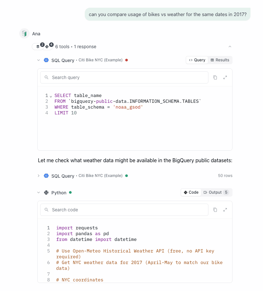Image resolution: width=263 pixels, height=291 pixels.
Task: Collapse the Python code block
Action: pos(39,193)
